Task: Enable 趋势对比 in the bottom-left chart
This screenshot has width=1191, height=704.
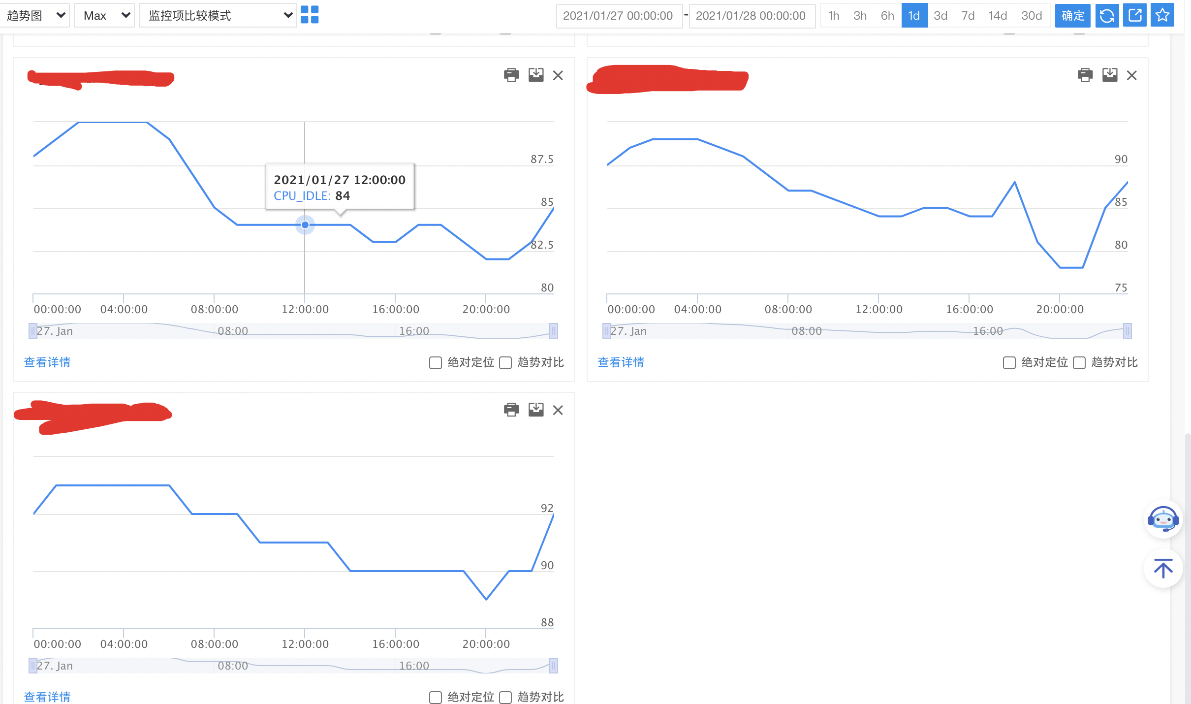Action: [505, 698]
